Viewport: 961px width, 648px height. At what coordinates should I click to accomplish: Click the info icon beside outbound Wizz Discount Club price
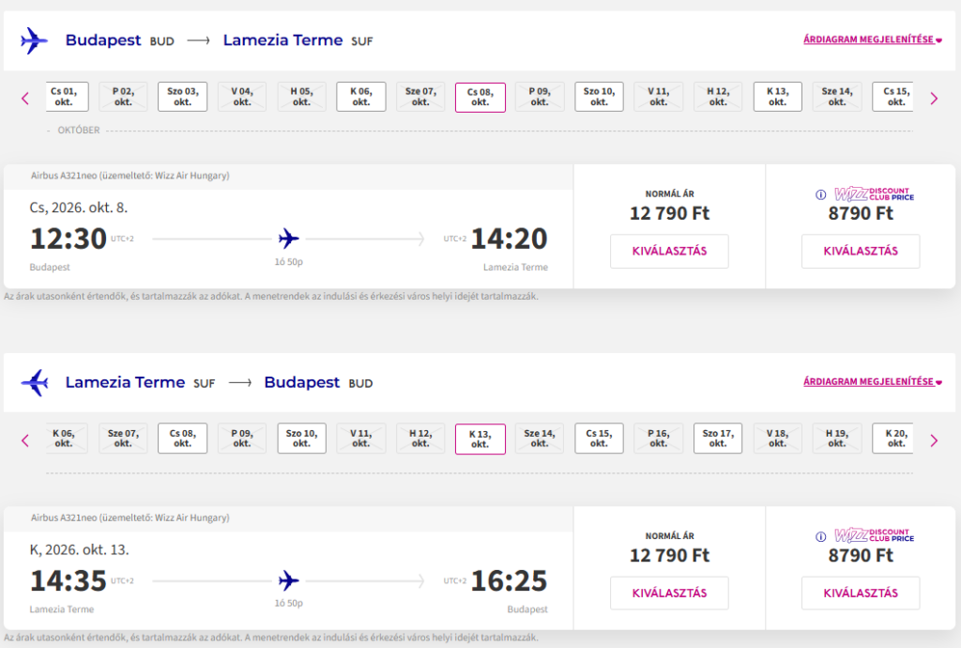click(x=820, y=194)
